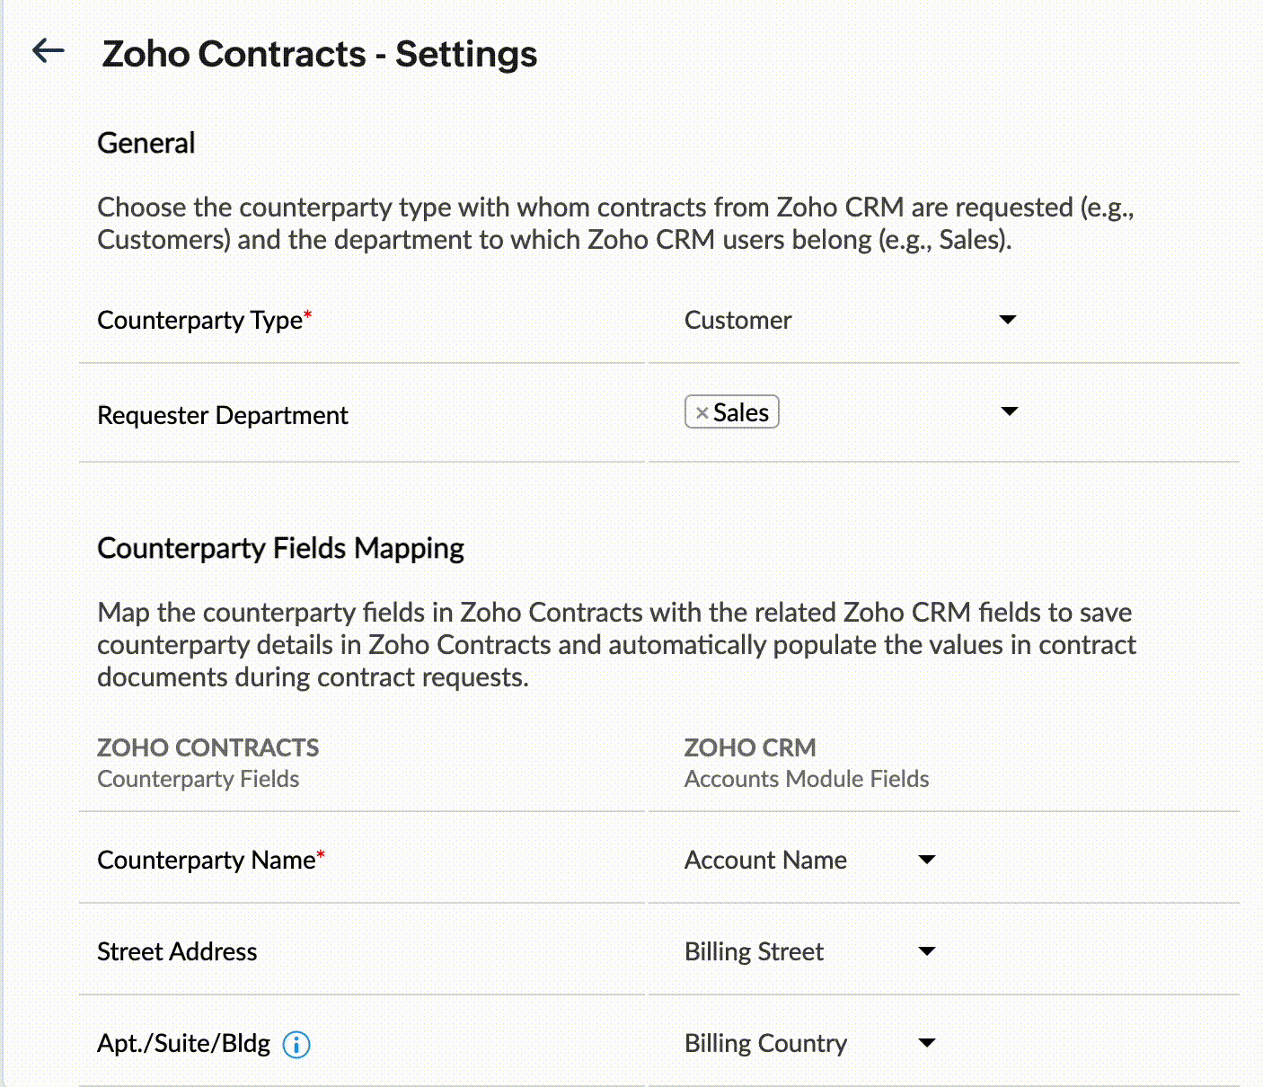This screenshot has width=1263, height=1087.
Task: Click the Counterparty Name row label
Action: (x=205, y=860)
